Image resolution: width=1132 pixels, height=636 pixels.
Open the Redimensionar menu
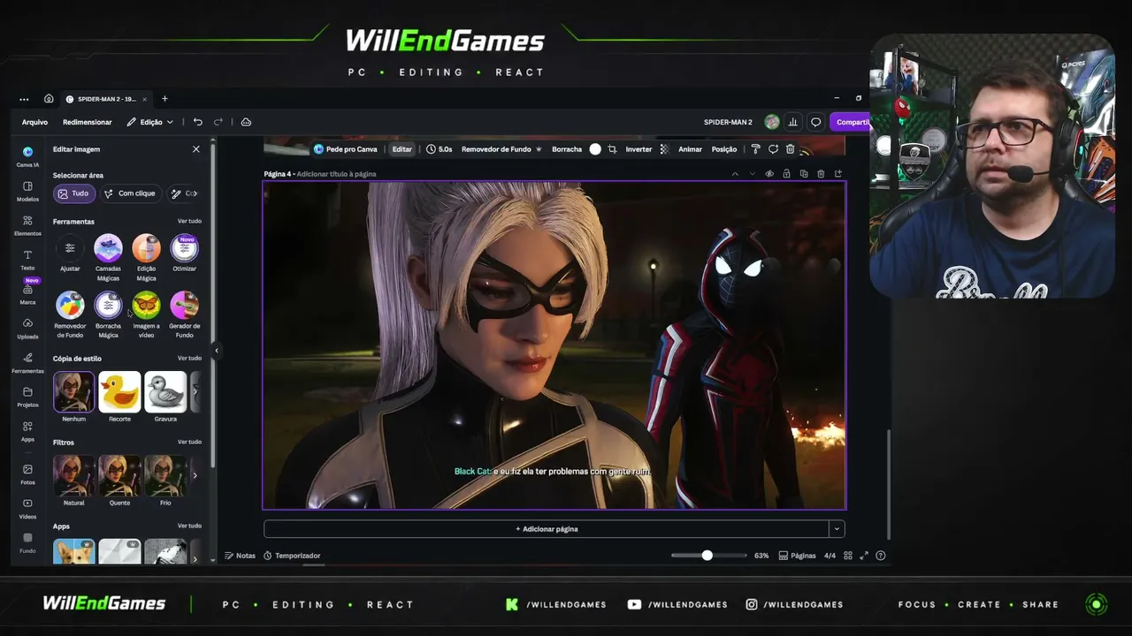coord(88,122)
